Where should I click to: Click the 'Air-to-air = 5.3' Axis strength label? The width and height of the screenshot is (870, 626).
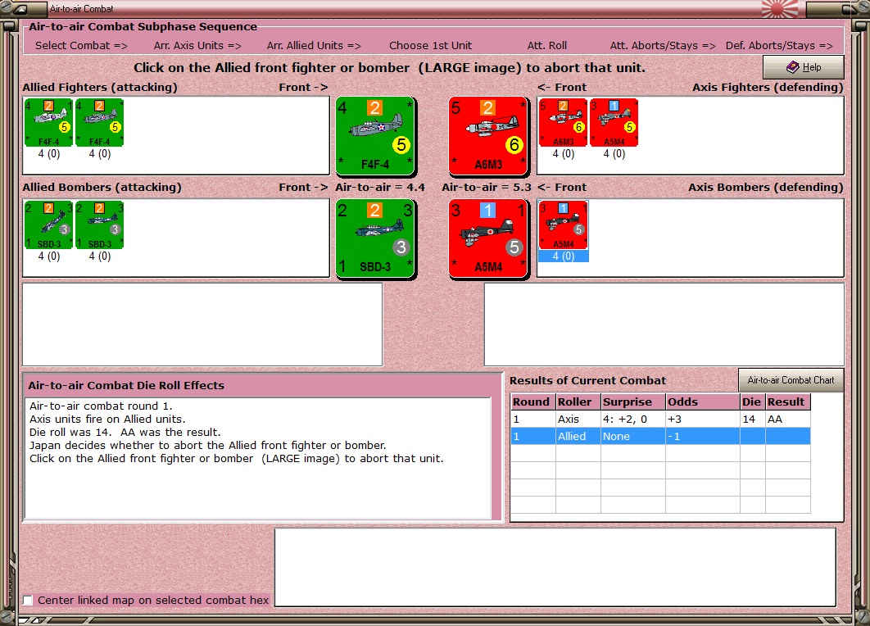[x=487, y=188]
